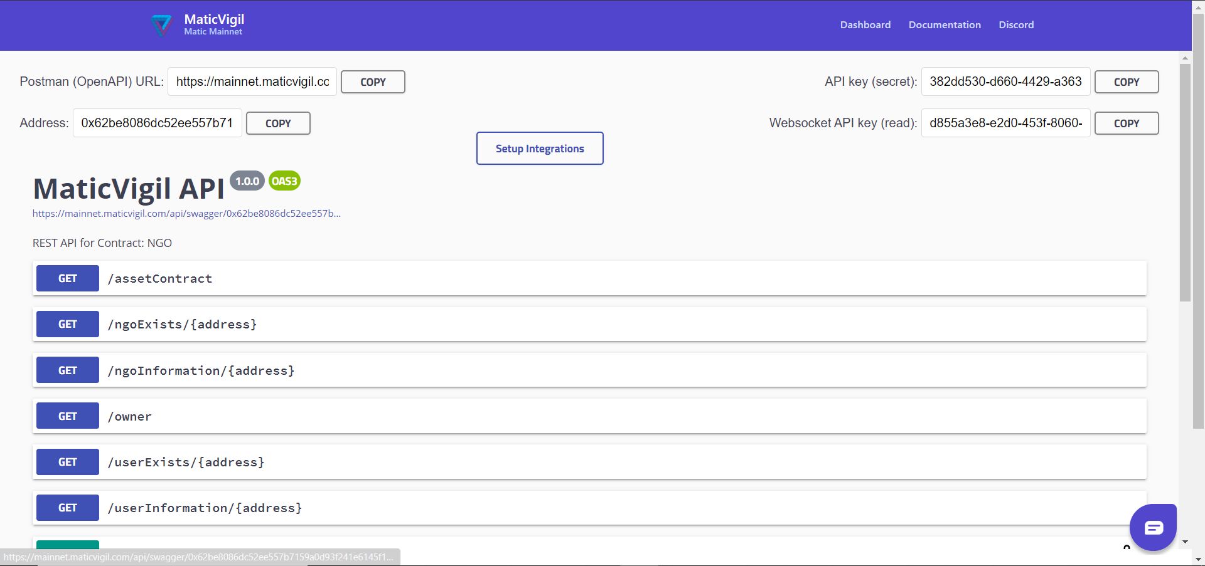Expand the GET /userExists/{address} endpoint
The image size is (1205, 566).
point(589,462)
